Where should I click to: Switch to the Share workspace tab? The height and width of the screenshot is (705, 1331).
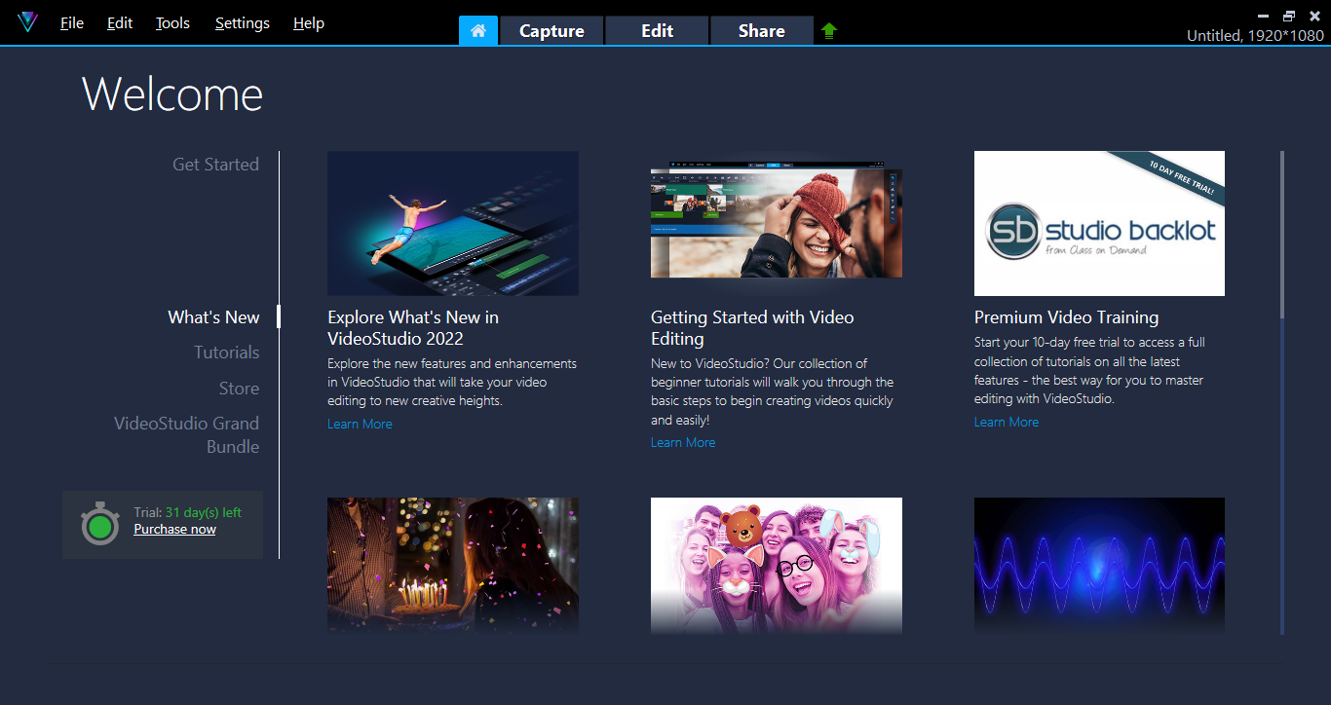[x=762, y=30]
